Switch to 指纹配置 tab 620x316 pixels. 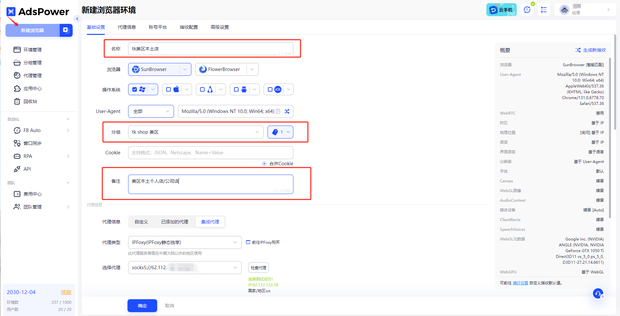(x=189, y=27)
